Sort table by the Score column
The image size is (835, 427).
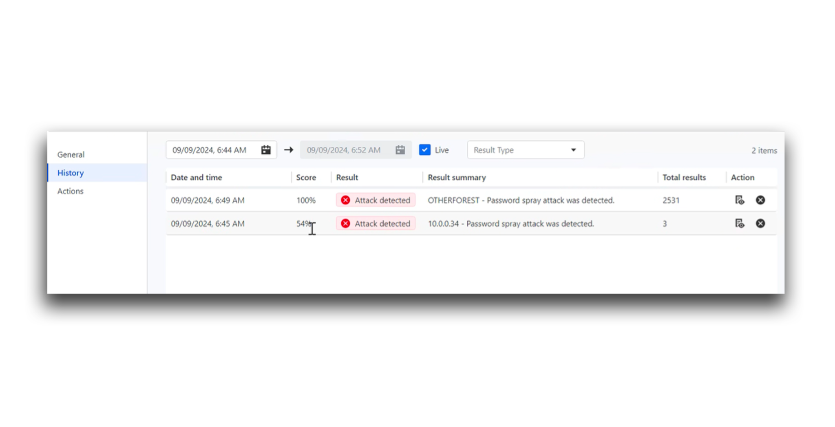click(x=306, y=177)
